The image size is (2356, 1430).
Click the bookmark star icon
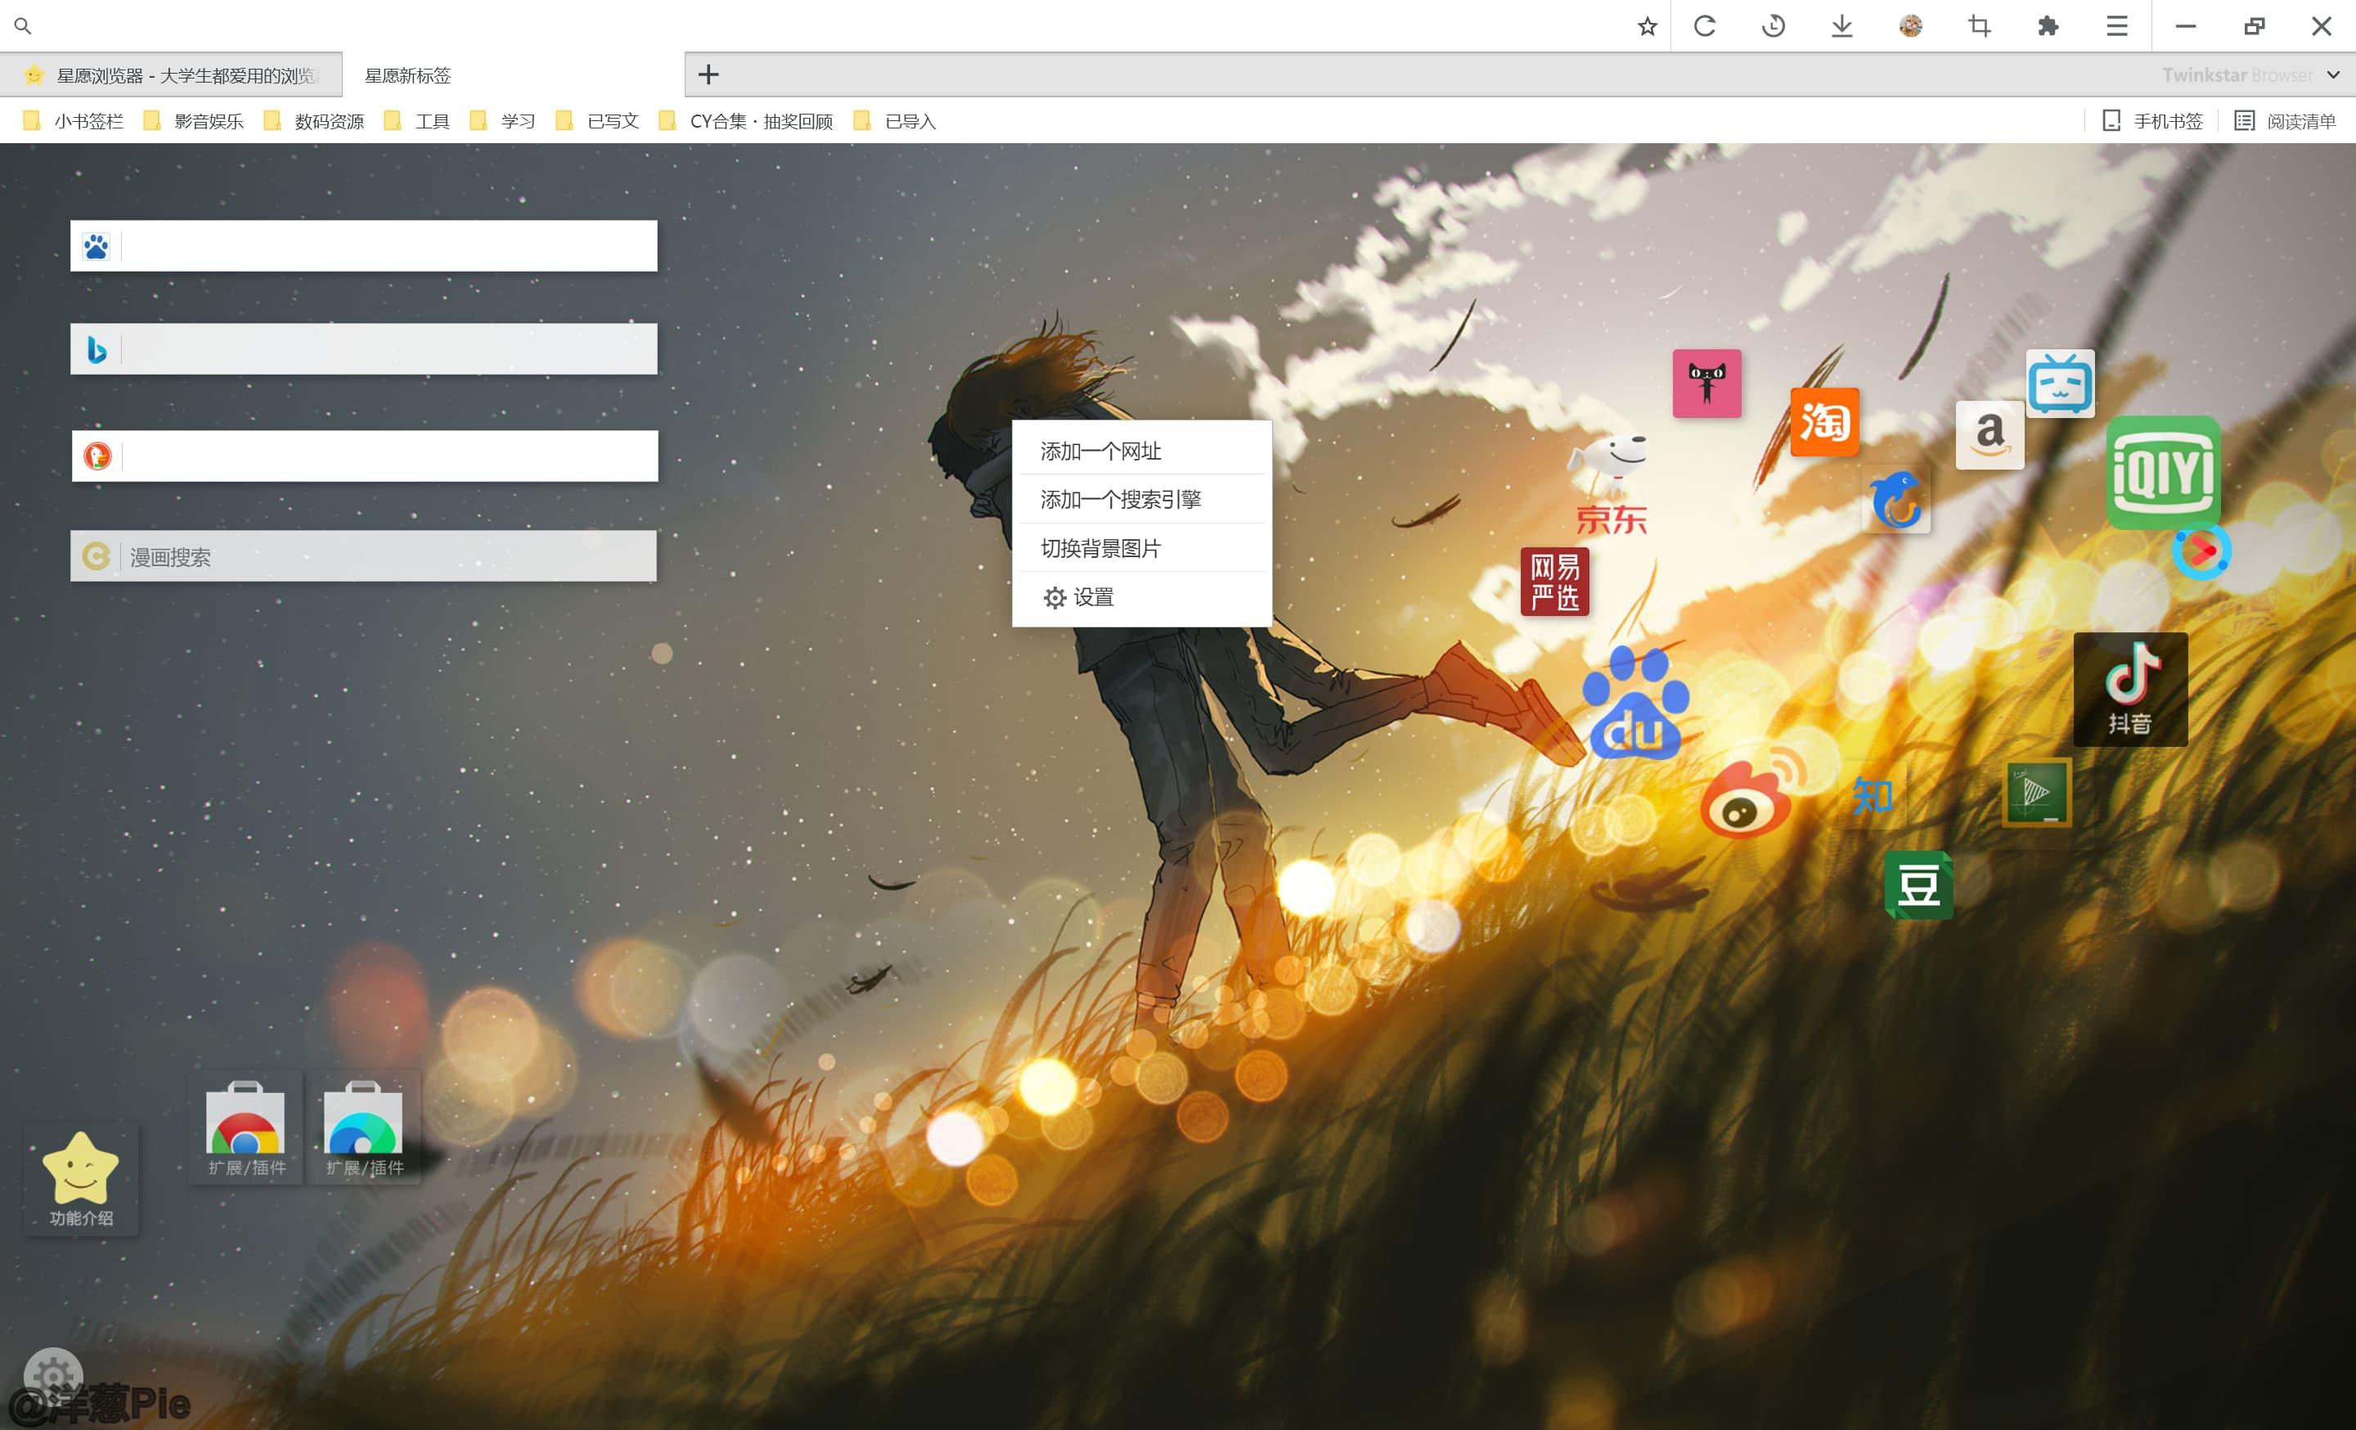coord(1647,26)
